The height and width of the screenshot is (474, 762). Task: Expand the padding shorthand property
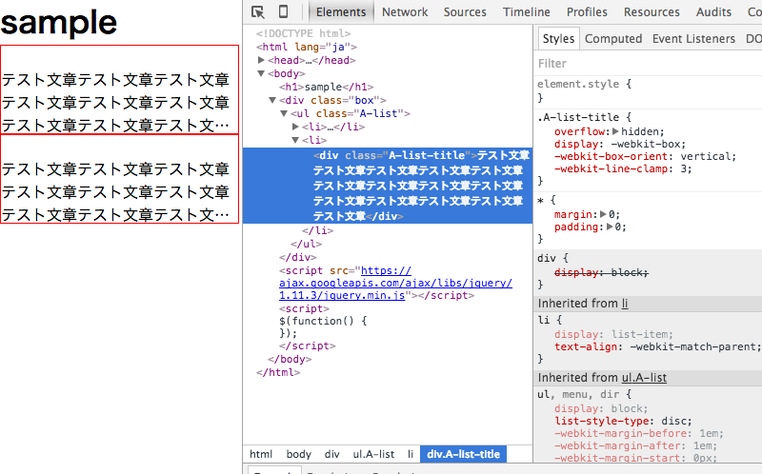(610, 227)
